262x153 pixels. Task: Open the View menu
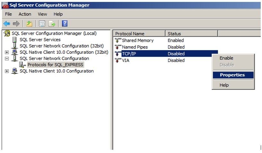click(42, 14)
